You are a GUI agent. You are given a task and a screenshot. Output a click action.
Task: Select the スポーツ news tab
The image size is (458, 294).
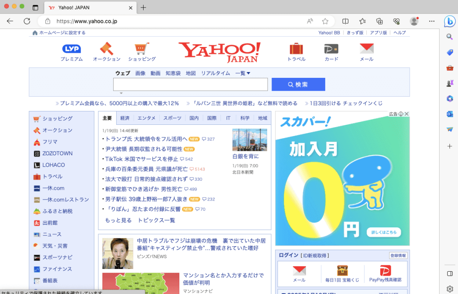click(x=172, y=118)
